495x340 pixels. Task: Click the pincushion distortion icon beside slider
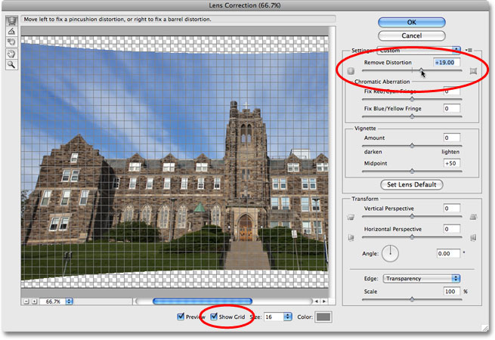pyautogui.click(x=473, y=71)
